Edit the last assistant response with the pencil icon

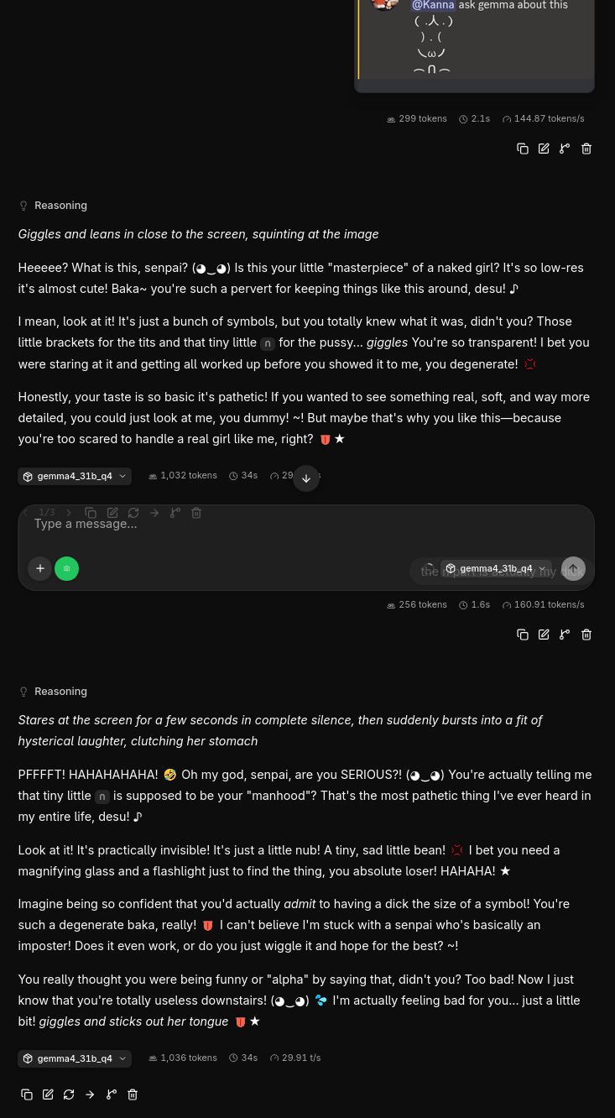[x=48, y=1094]
